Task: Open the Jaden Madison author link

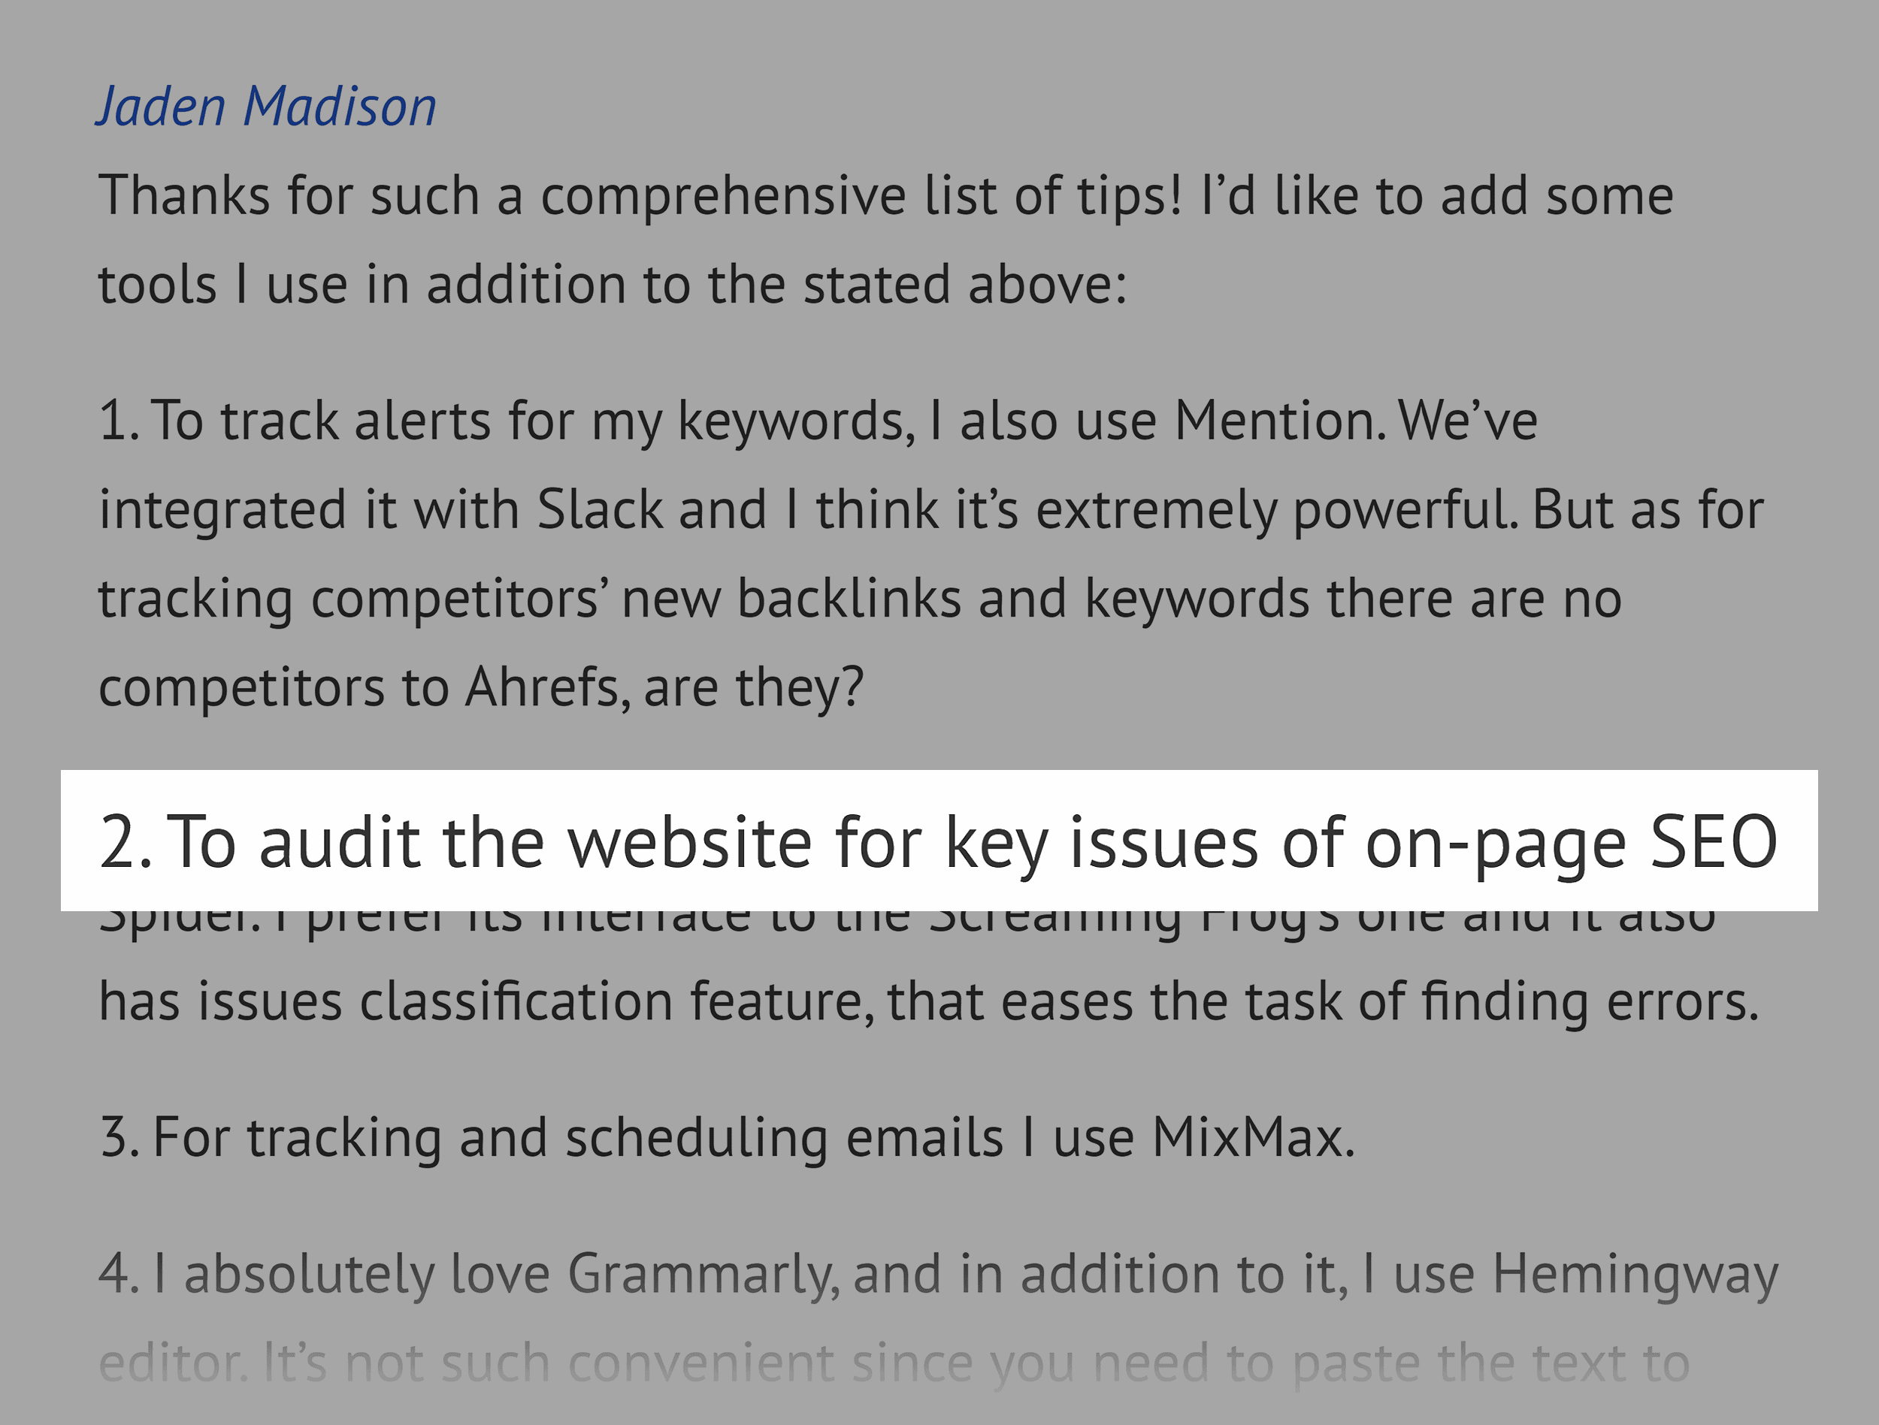Action: tap(266, 108)
